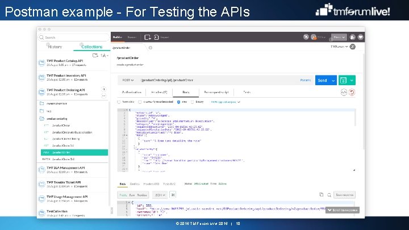Screen dimensions: 409x230
Task: Click TMF Product Catalog API collection icon
Action: 41,63
